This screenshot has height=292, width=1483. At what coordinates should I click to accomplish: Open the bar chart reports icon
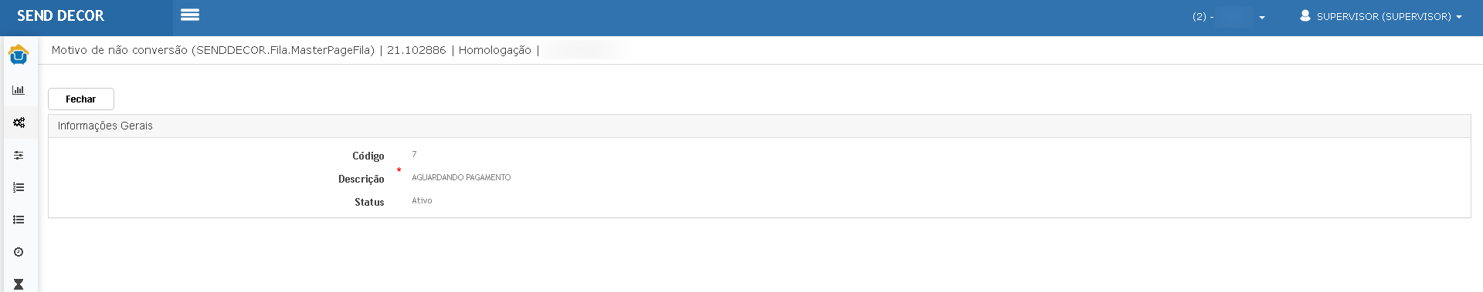[19, 90]
